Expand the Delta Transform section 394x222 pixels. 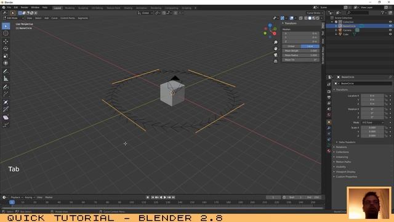pyautogui.click(x=347, y=142)
